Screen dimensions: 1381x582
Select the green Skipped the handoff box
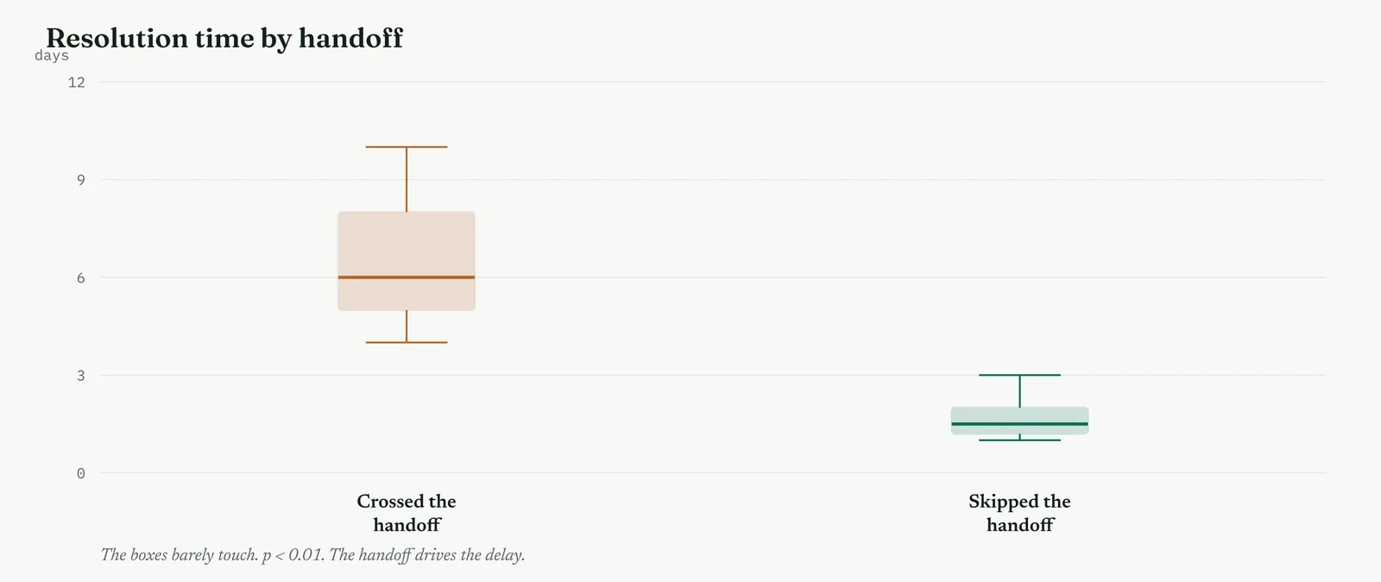(x=1019, y=421)
